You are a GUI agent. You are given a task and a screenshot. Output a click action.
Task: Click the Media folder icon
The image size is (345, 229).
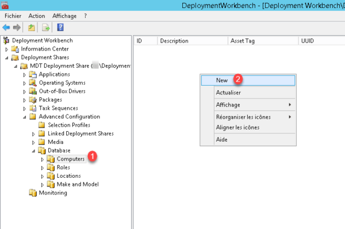[x=42, y=142]
